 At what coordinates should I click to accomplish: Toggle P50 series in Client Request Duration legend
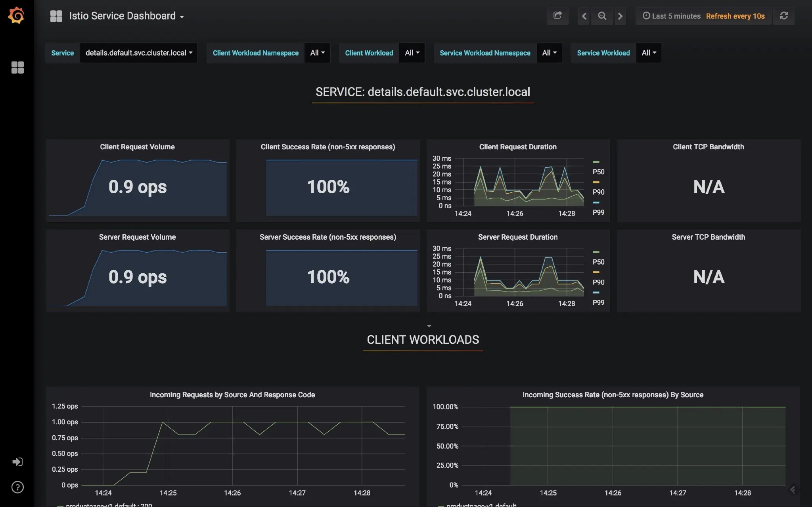pyautogui.click(x=598, y=172)
